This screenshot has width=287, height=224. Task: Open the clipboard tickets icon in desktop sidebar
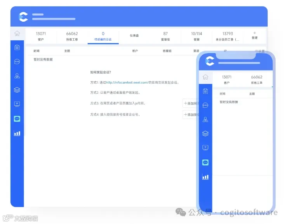pyautogui.click(x=17, y=48)
